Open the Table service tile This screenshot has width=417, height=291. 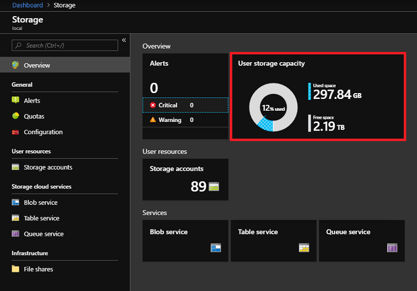click(273, 240)
